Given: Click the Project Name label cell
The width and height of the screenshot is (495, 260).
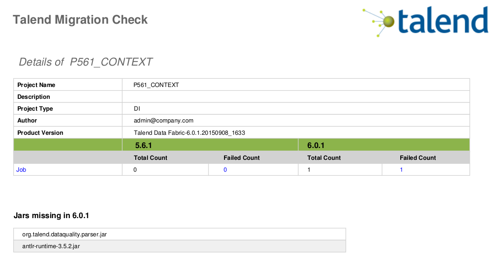Looking at the screenshot, I should pyautogui.click(x=68, y=85).
